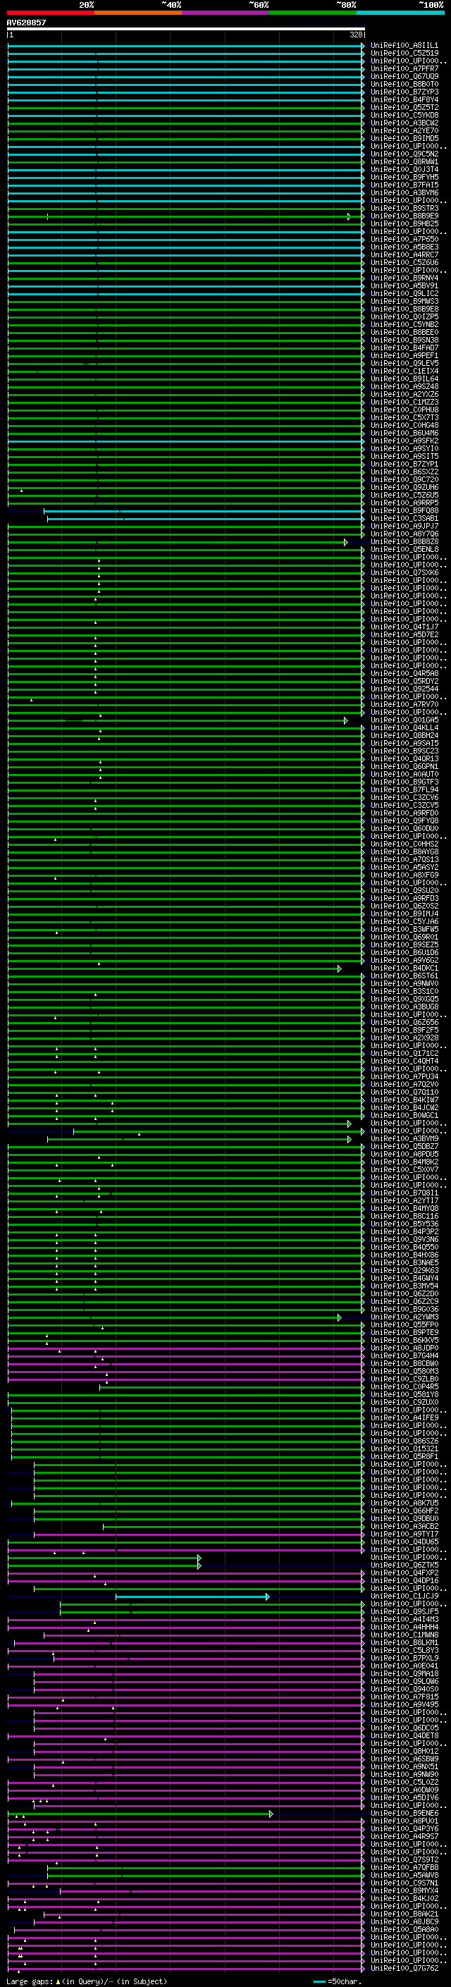
Task: Select hit UniRef100_B9RNV4
Action: (x=404, y=278)
